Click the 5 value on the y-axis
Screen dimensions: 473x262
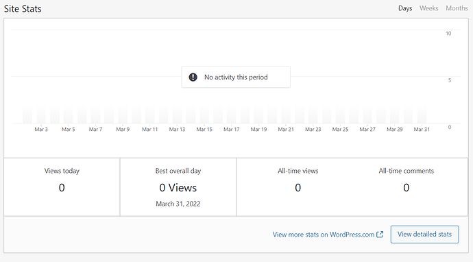tap(450, 80)
